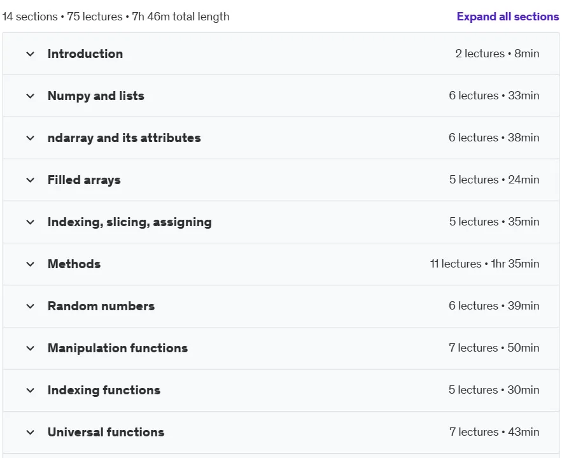
Task: Click the Universal functions heading
Action: [106, 432]
